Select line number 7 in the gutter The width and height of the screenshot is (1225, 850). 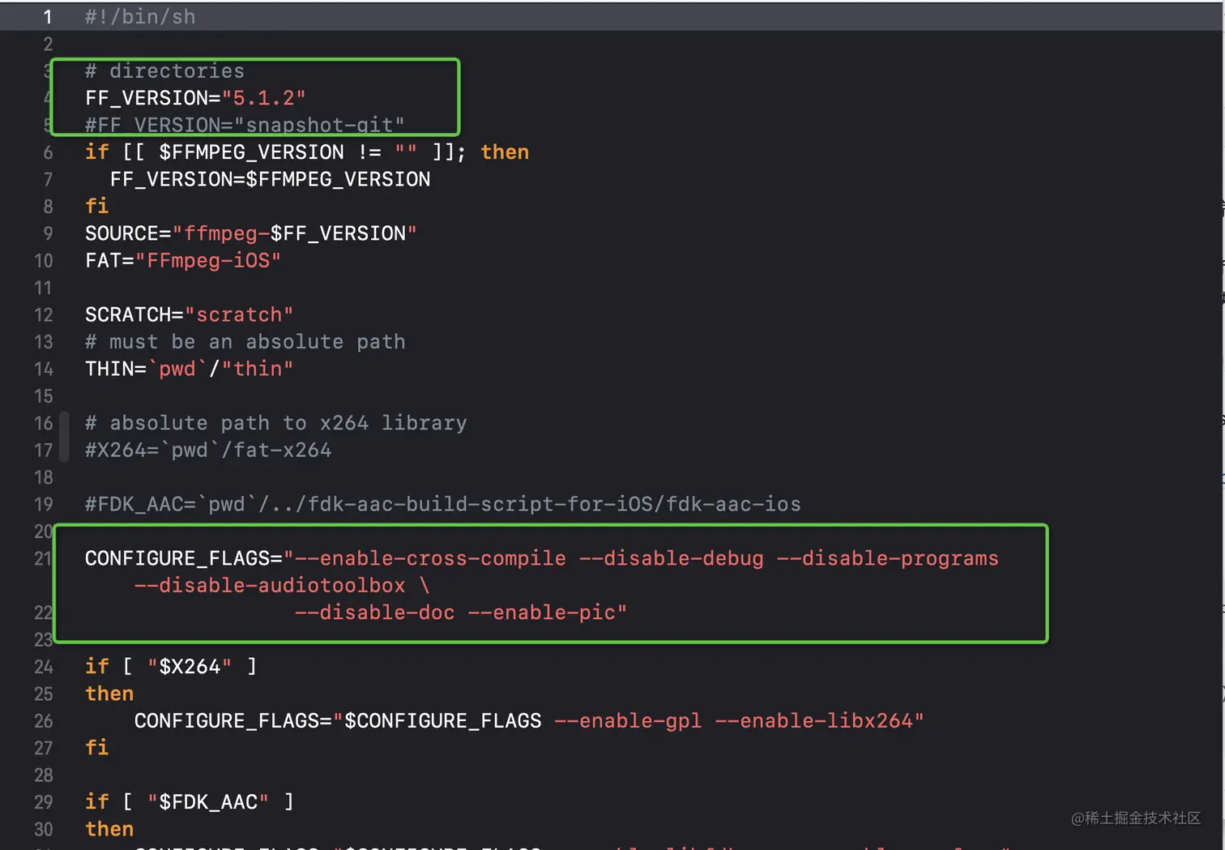(x=48, y=179)
